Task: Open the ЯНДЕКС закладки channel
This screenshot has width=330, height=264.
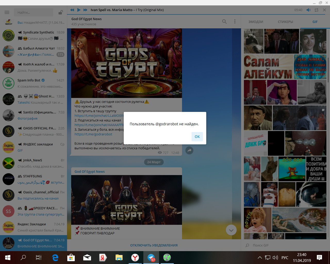Action: 34,147
